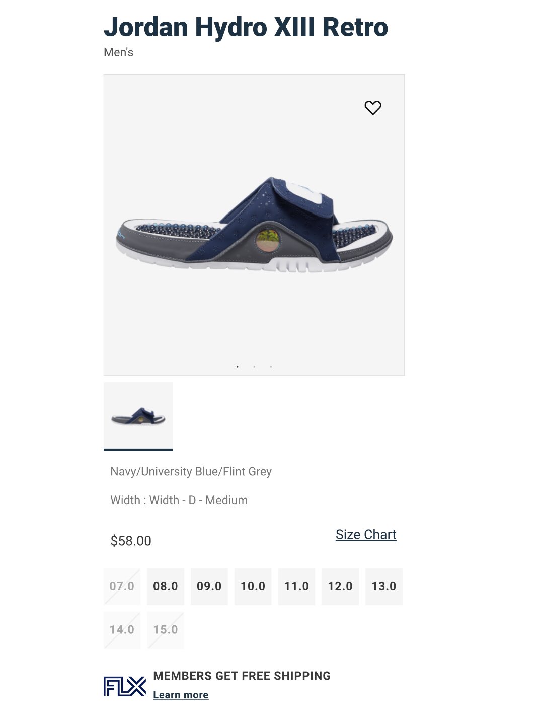The image size is (541, 711).
Task: Pick size 11.0
Action: tap(296, 586)
